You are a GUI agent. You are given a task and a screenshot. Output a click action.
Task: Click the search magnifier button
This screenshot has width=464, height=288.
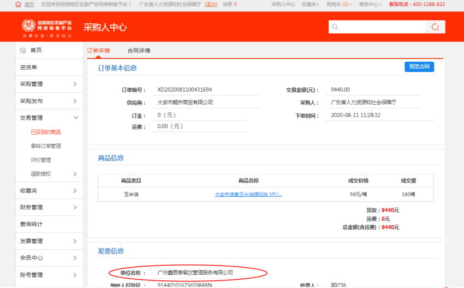(x=435, y=27)
